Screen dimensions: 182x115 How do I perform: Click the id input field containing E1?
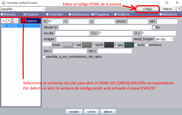[x=55, y=21]
